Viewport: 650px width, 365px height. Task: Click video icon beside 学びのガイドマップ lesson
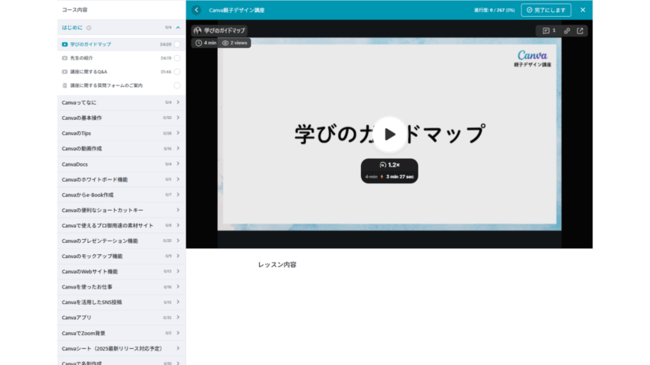point(65,44)
